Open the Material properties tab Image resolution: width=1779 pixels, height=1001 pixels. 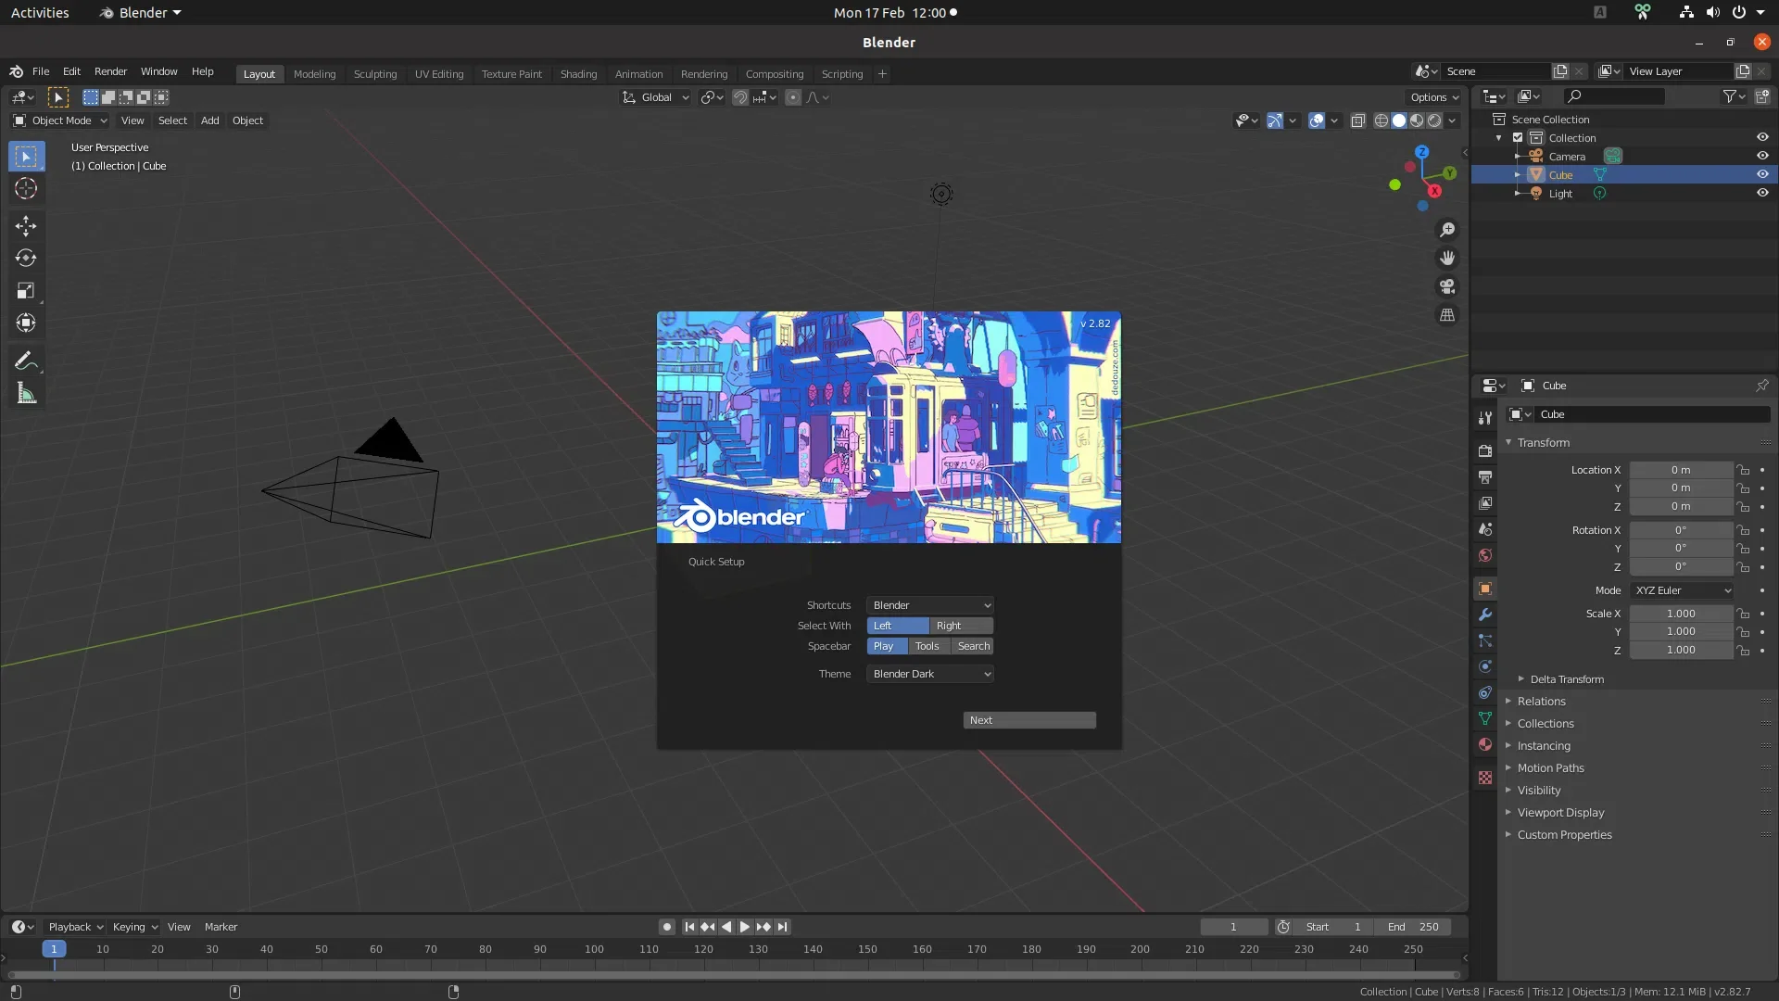pyautogui.click(x=1485, y=744)
